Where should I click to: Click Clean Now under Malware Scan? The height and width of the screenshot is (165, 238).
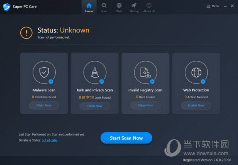pyautogui.click(x=44, y=105)
